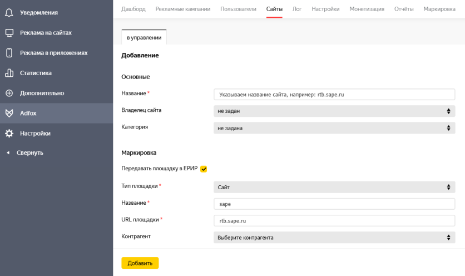
Task: Open the Контрагент dropdown
Action: pyautogui.click(x=334, y=238)
